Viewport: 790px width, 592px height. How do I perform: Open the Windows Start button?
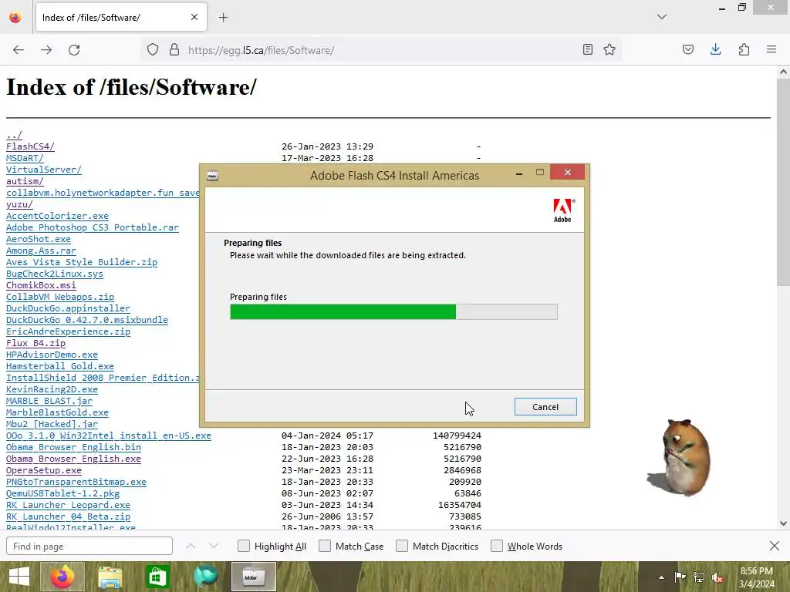tap(19, 577)
